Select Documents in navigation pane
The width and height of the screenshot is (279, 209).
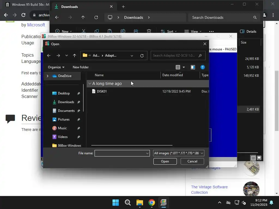coord(66,111)
